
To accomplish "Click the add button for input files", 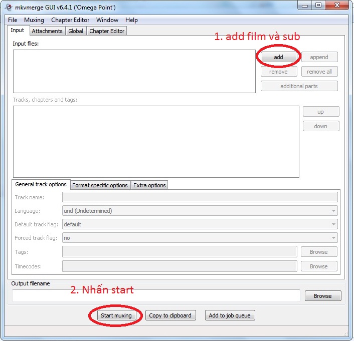I will tap(278, 57).
